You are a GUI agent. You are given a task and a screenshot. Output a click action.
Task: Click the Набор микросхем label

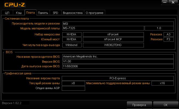47,34
